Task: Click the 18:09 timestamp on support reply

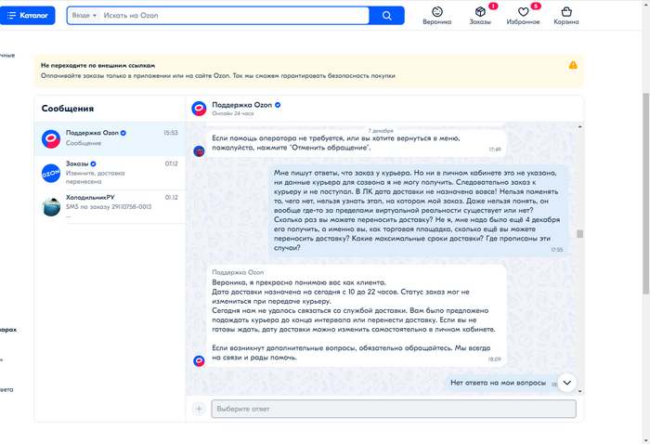Action: click(494, 359)
